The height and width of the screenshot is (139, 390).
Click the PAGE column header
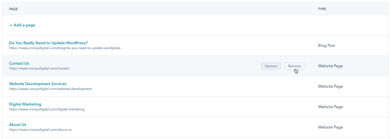(14, 9)
